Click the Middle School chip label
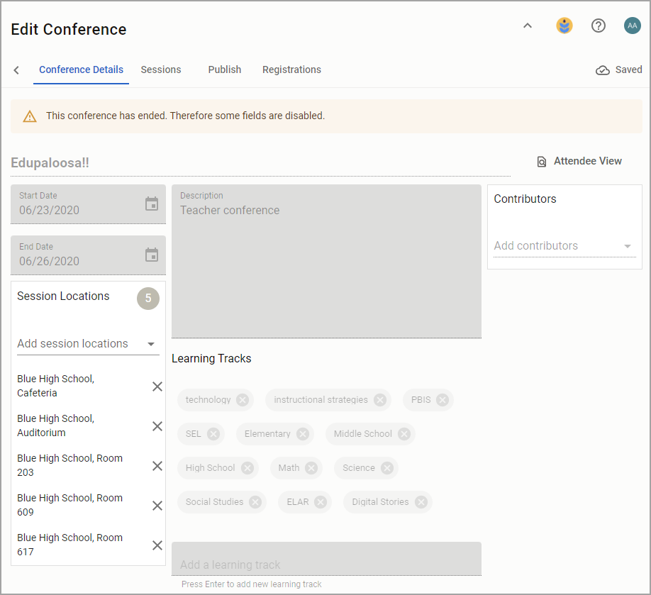This screenshot has height=595, width=651. pyautogui.click(x=363, y=434)
